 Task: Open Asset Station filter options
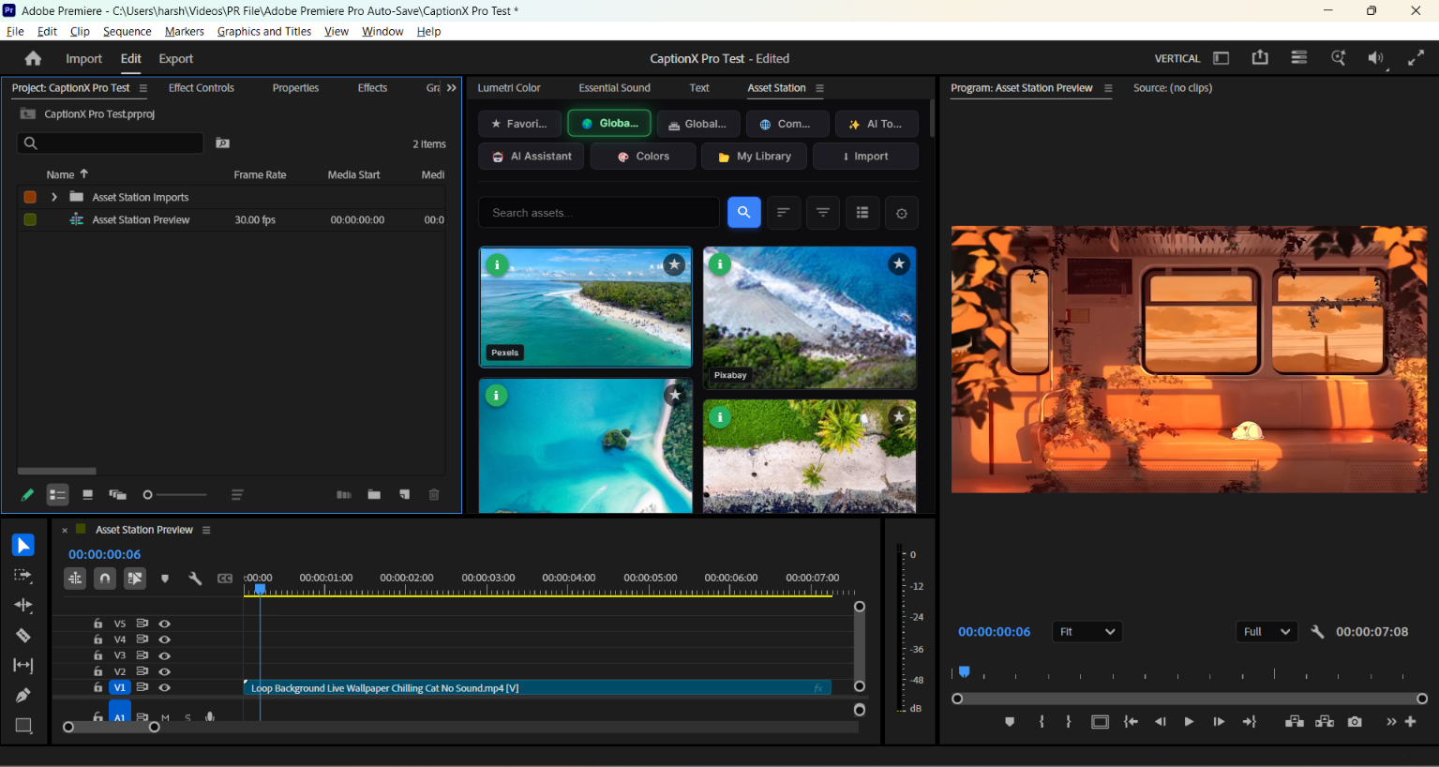[x=822, y=213]
